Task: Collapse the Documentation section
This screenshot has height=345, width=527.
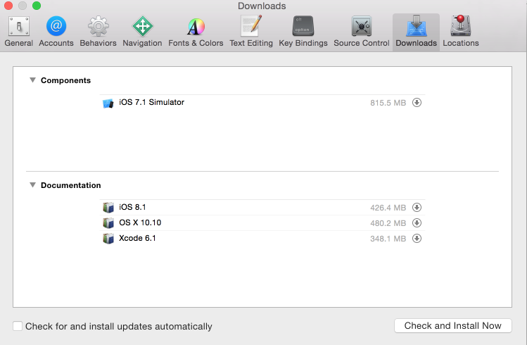Action: point(32,185)
